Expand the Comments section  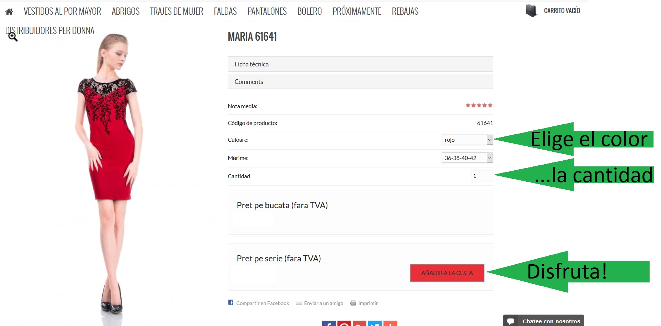360,82
